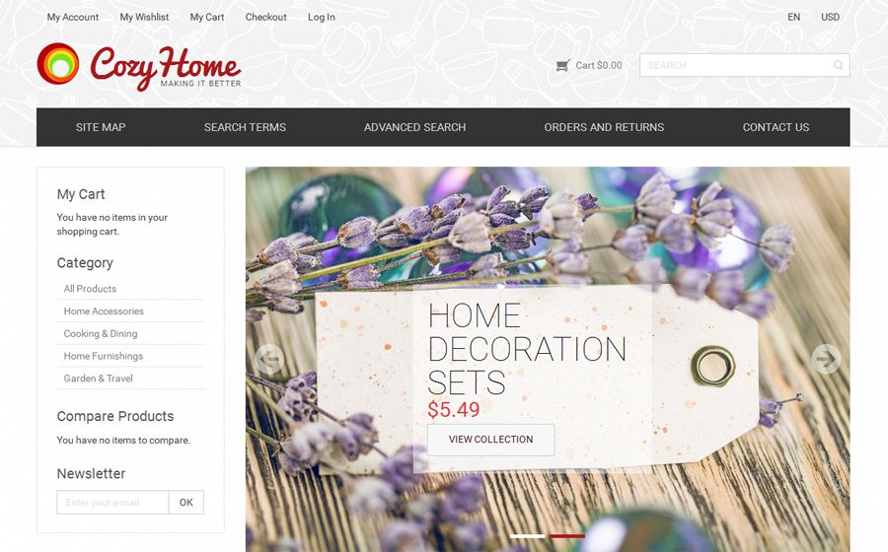
Task: Open Advanced Search menu item
Action: click(414, 127)
